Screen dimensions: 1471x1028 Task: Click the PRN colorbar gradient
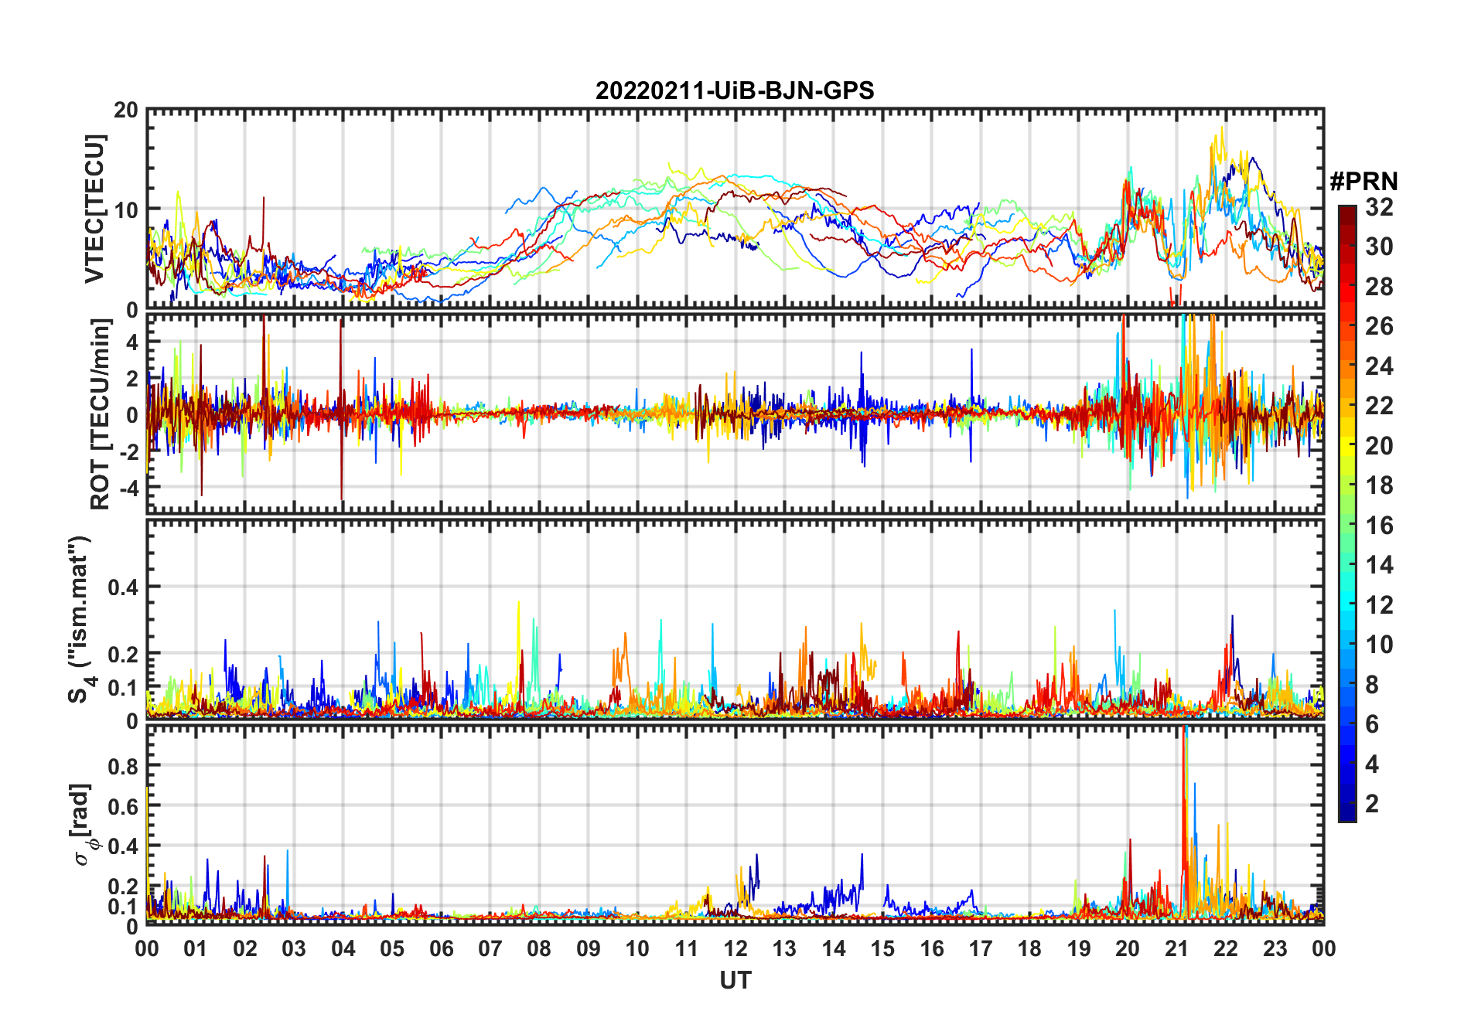[x=1347, y=513]
